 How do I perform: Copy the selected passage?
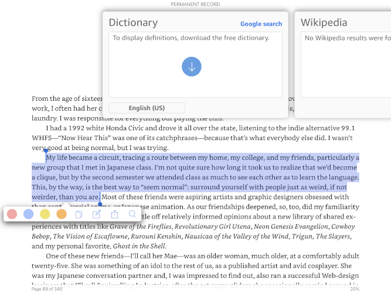click(x=79, y=214)
